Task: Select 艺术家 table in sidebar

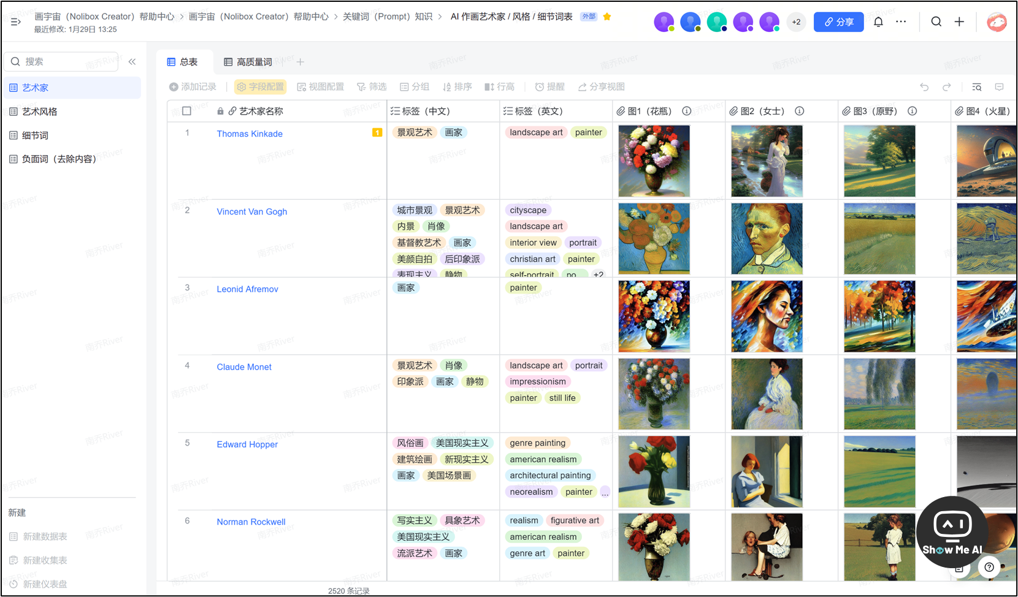Action: point(73,88)
